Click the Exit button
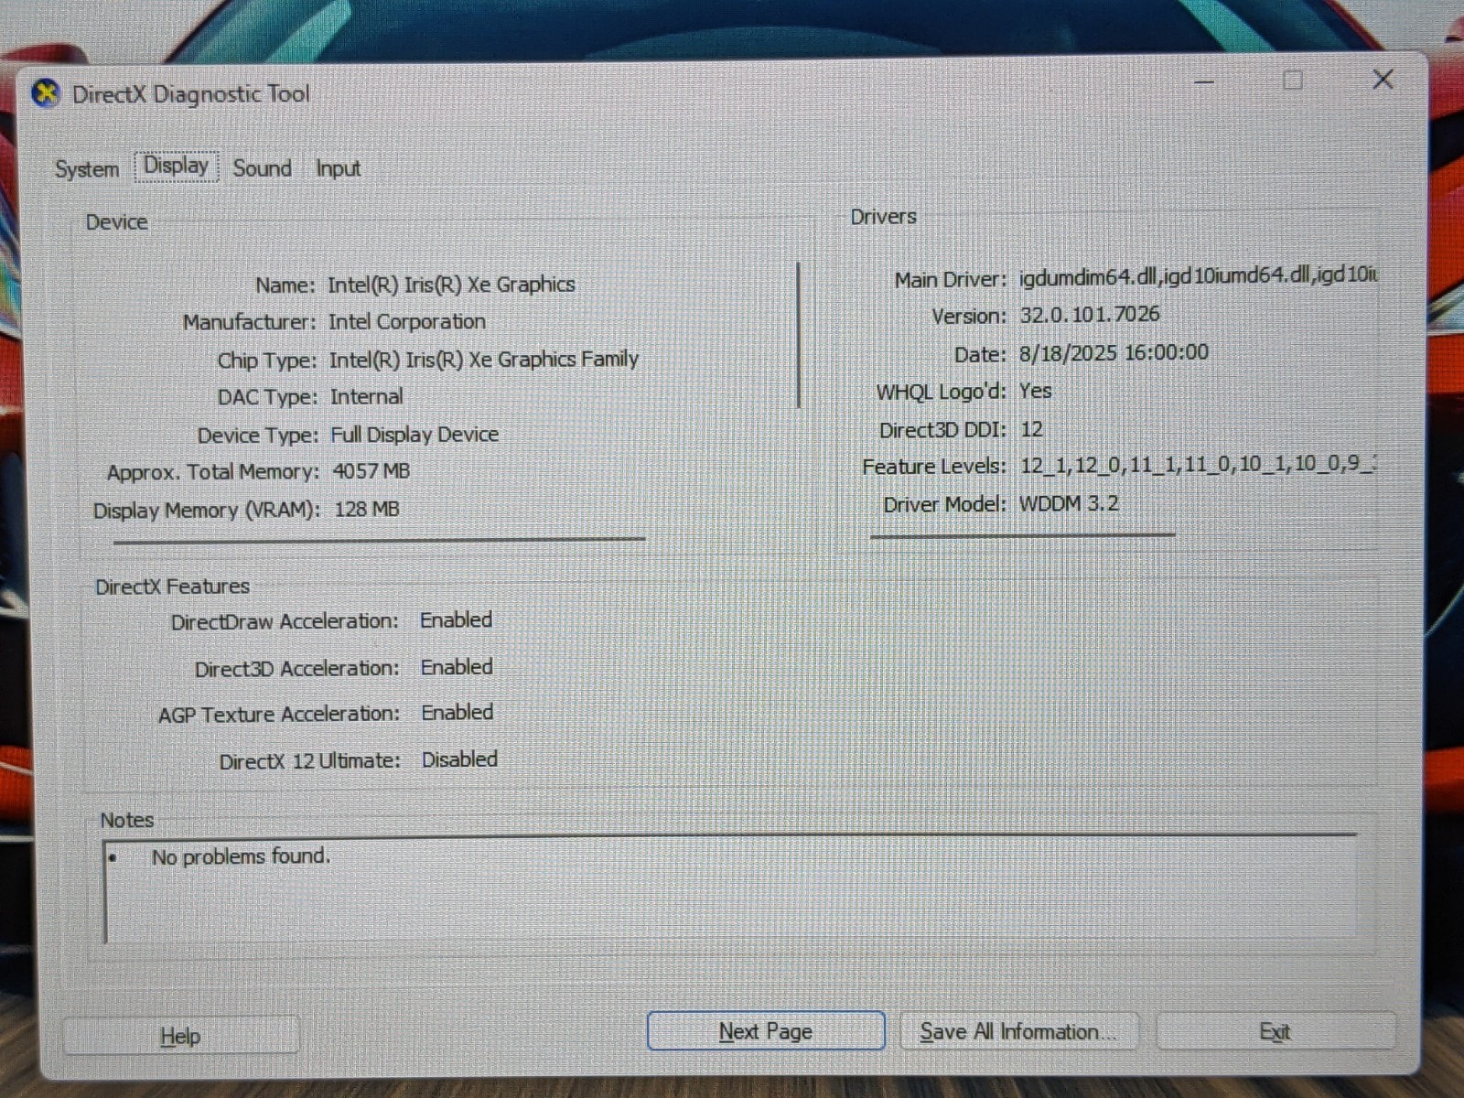1464x1098 pixels. 1276,1031
